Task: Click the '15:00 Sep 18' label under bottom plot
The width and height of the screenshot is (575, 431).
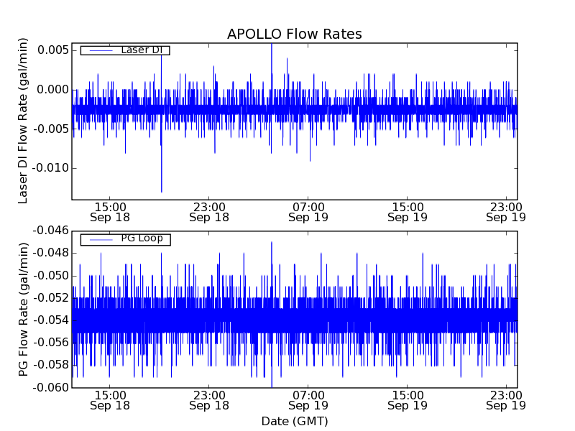Action: 110,401
